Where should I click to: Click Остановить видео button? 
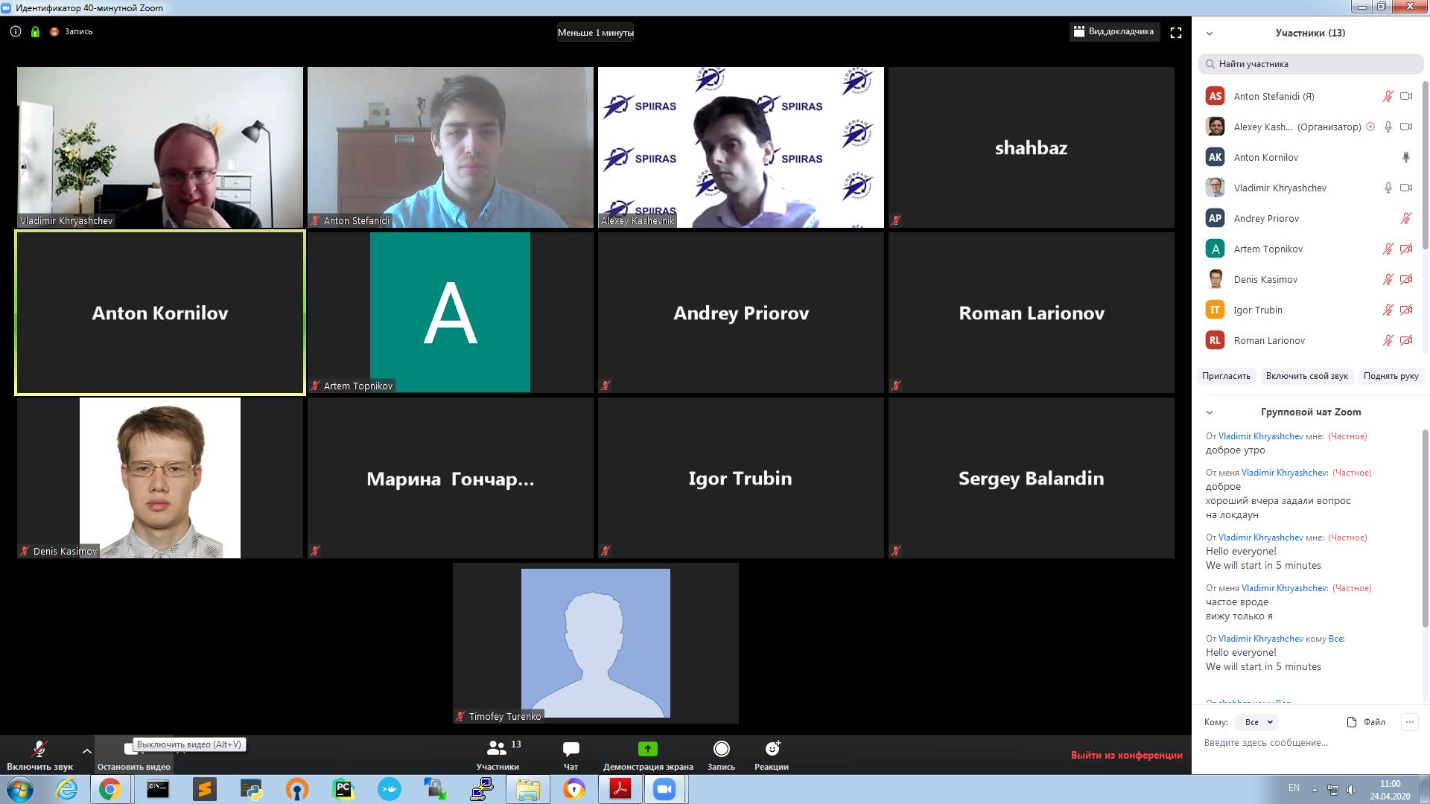point(134,755)
